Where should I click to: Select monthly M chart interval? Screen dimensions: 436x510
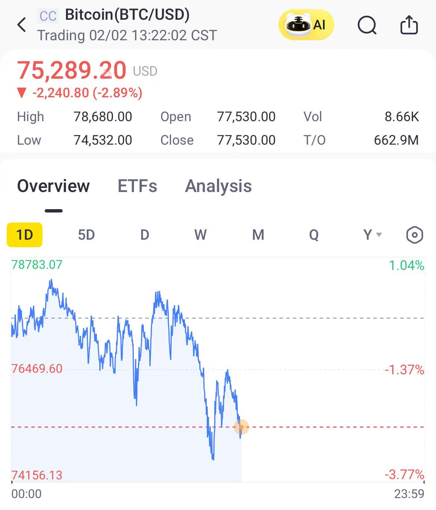click(258, 235)
